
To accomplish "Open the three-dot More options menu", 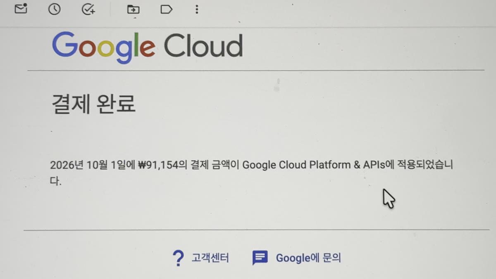I will click(197, 9).
